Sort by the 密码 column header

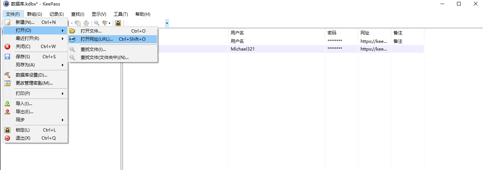pos(341,33)
